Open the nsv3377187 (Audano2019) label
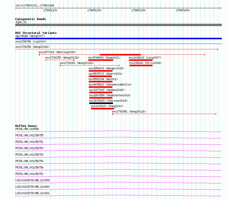Image resolution: width=229 pixels, height=199 pixels. click(x=107, y=90)
